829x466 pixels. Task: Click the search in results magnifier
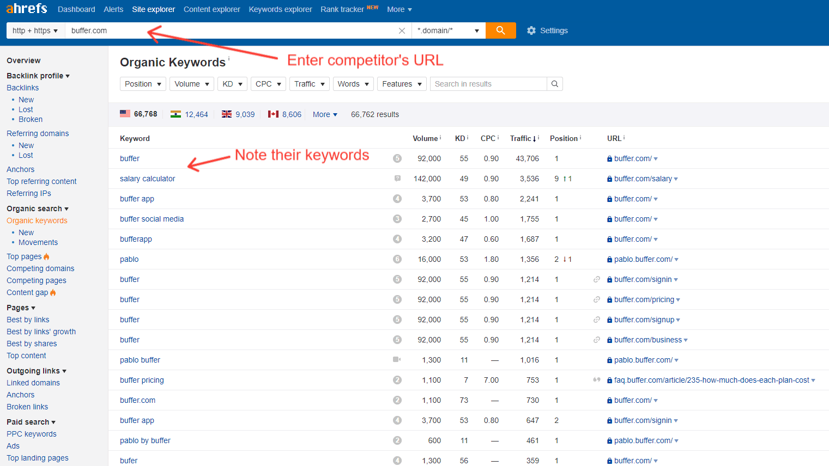point(554,84)
